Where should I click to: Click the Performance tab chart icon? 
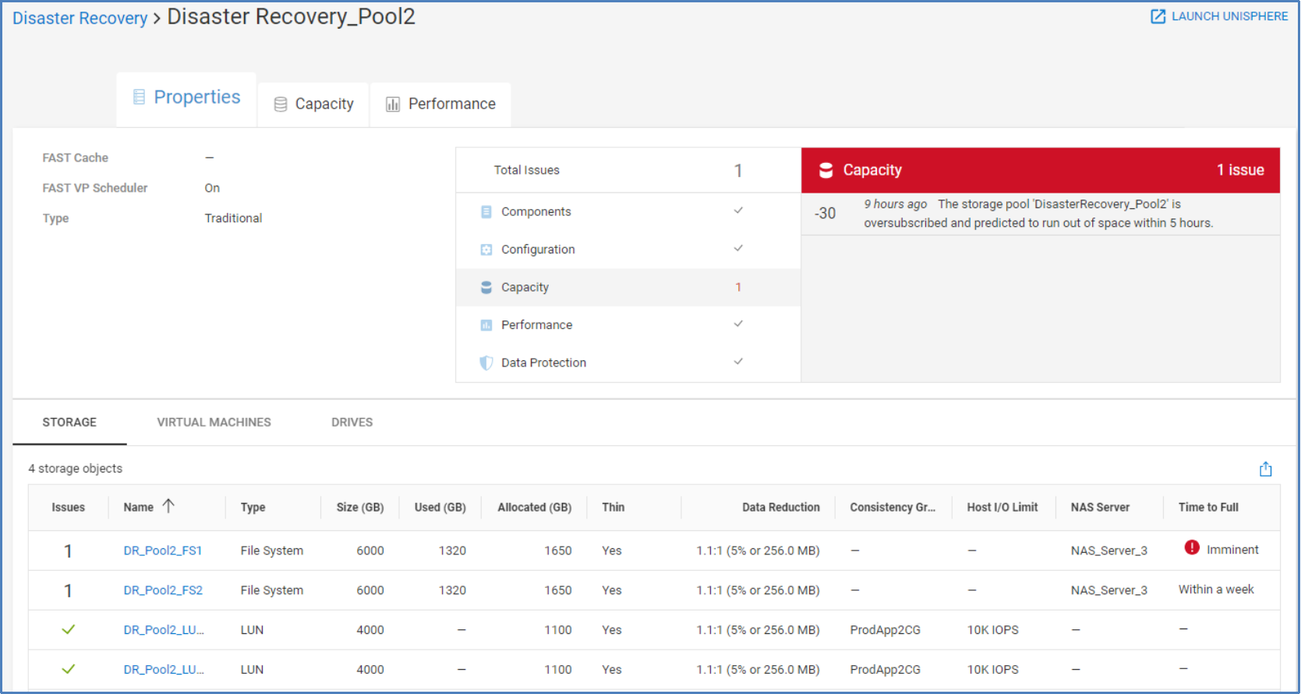(x=393, y=104)
